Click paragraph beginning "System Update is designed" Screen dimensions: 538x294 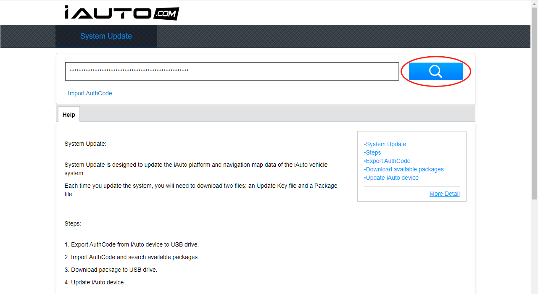pos(196,169)
